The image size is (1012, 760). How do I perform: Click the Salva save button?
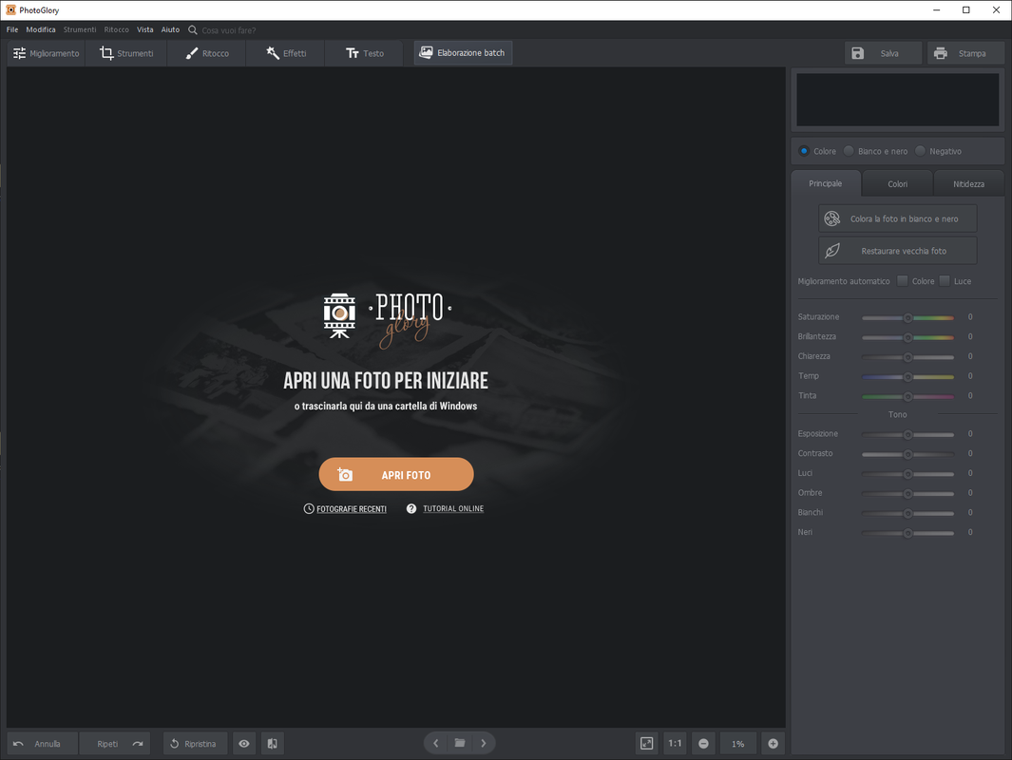(883, 53)
